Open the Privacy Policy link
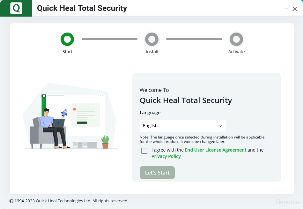 (x=166, y=156)
